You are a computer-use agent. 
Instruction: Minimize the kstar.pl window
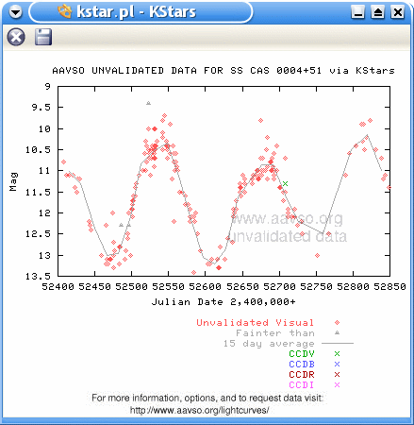(357, 12)
